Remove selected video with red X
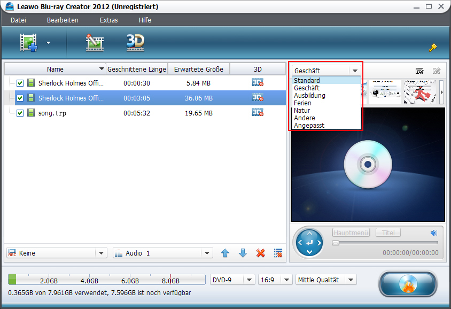The image size is (451, 309). [x=261, y=253]
